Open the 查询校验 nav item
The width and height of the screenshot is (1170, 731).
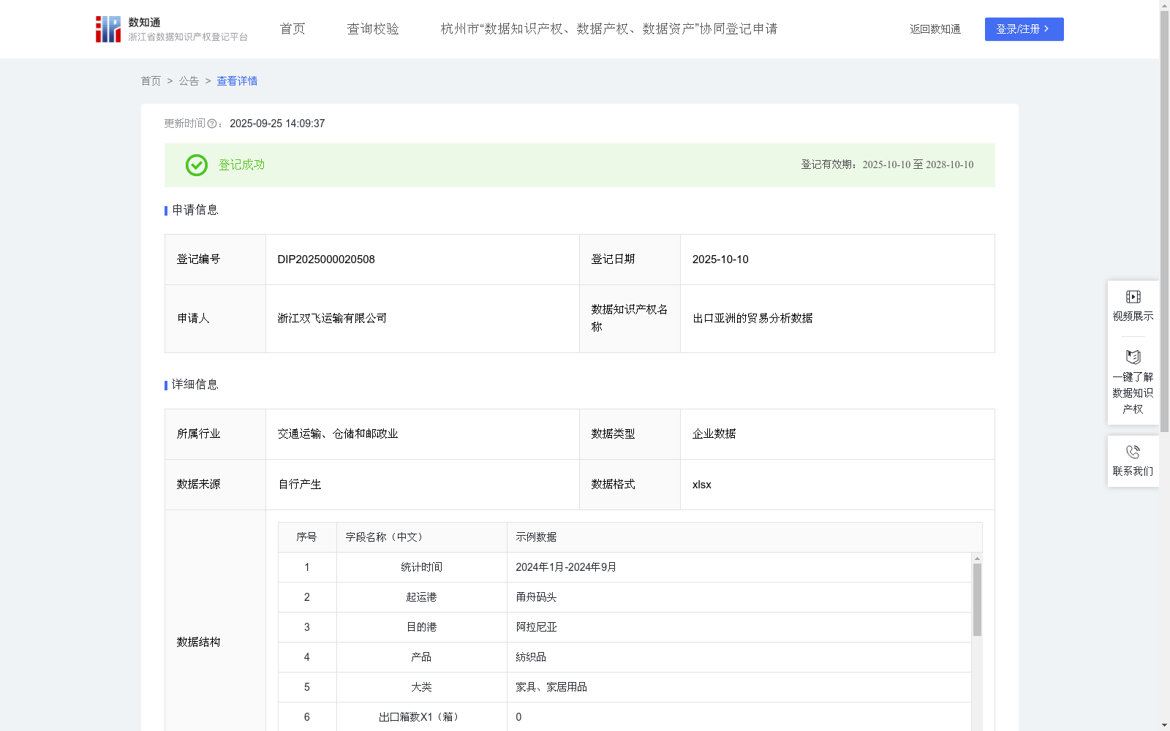point(373,29)
